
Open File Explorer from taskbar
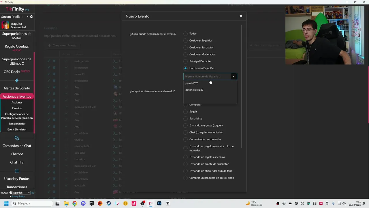(66, 203)
